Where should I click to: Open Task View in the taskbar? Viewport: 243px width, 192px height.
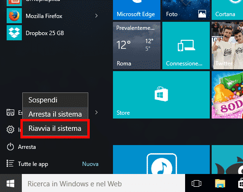(x=196, y=183)
